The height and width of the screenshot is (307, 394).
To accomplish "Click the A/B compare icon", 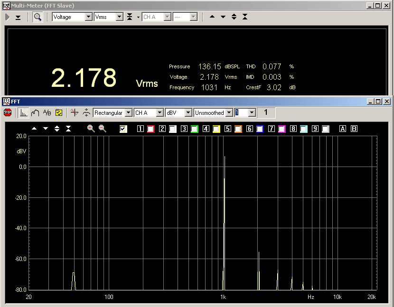I will 47,113.
